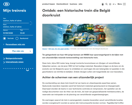
Task: Open the search magnifier icon
Action: pos(106,4)
